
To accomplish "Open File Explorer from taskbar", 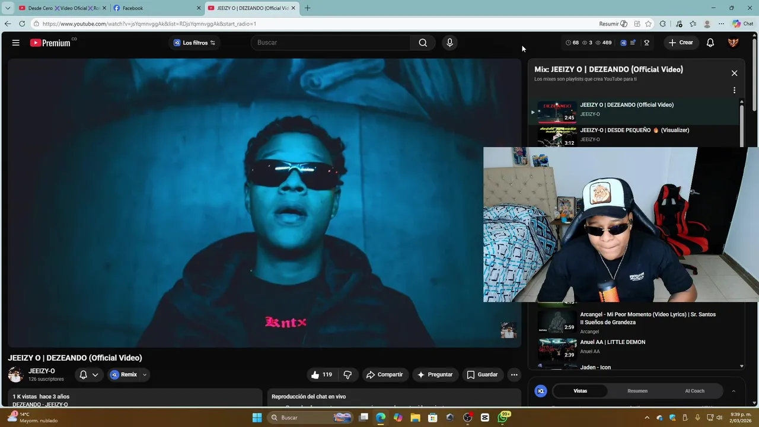I will [415, 418].
